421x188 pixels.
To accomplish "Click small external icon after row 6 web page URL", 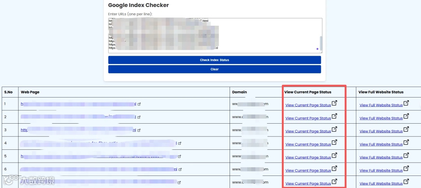I will point(180,169).
